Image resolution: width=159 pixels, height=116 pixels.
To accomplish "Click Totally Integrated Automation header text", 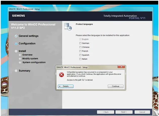I will pyautogui.click(x=120, y=16).
